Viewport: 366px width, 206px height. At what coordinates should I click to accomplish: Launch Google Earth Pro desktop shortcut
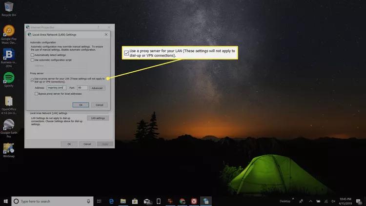pyautogui.click(x=9, y=128)
